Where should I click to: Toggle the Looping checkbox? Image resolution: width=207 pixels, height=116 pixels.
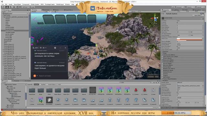tap(177, 22)
